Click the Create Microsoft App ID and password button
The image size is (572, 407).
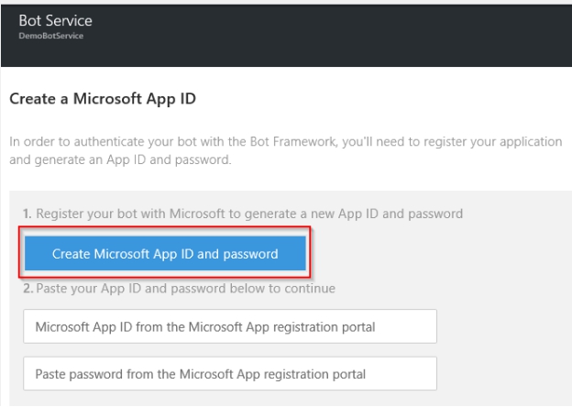[x=165, y=254]
